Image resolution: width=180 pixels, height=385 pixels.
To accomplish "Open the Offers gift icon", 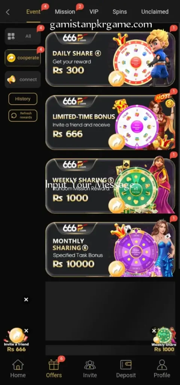I will [x=54, y=364].
